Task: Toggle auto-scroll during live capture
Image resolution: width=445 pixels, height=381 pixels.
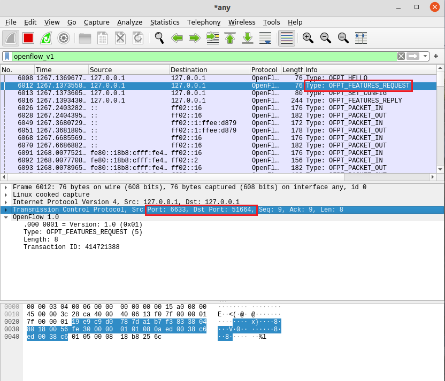Action: tap(265, 38)
